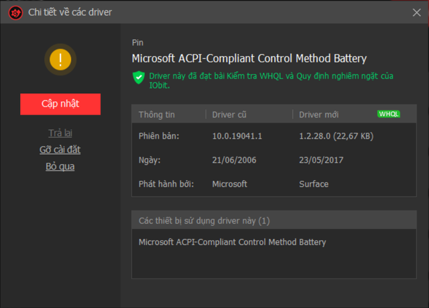The width and height of the screenshot is (429, 308).
Task: Click the new driver date 23/05/2017
Action: point(322,161)
